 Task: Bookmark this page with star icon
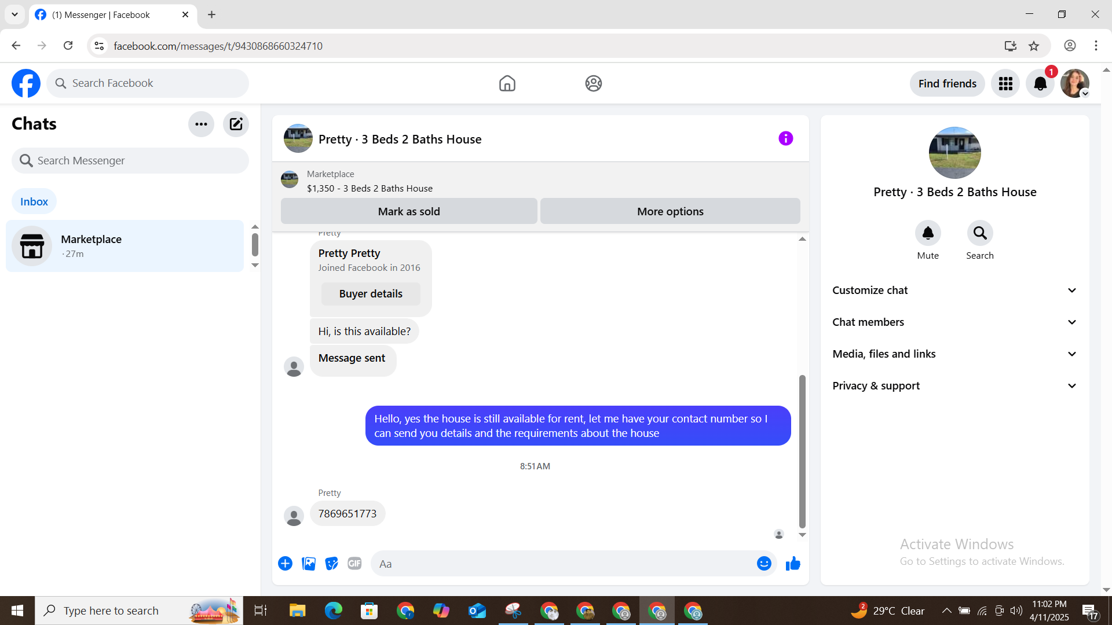[x=1034, y=46]
